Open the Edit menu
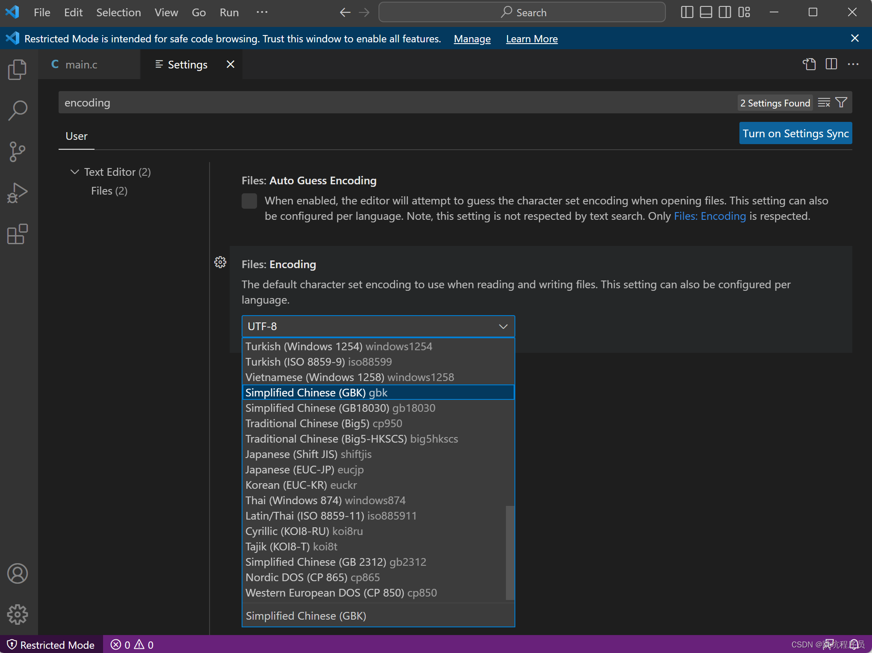This screenshot has height=653, width=872. (x=73, y=12)
